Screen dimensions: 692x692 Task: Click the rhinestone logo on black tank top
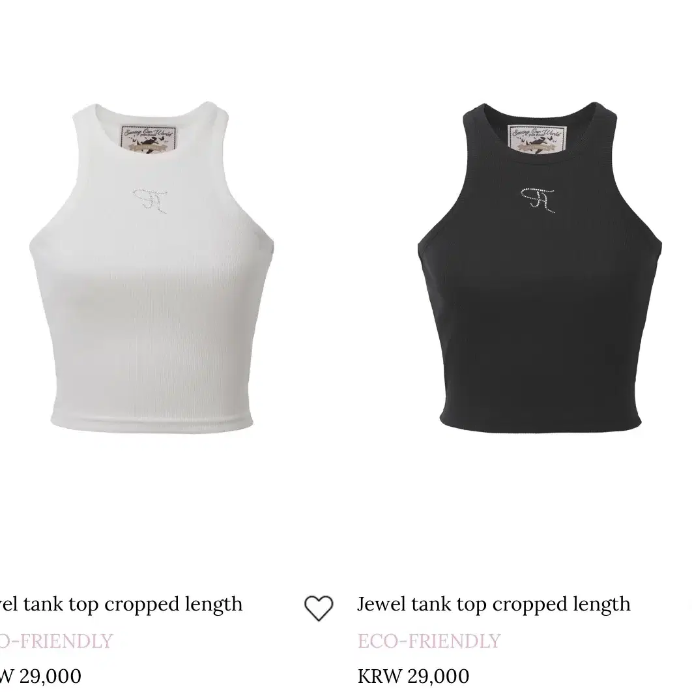point(538,200)
